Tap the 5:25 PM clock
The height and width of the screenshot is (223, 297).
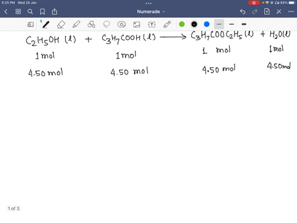(8, 3)
